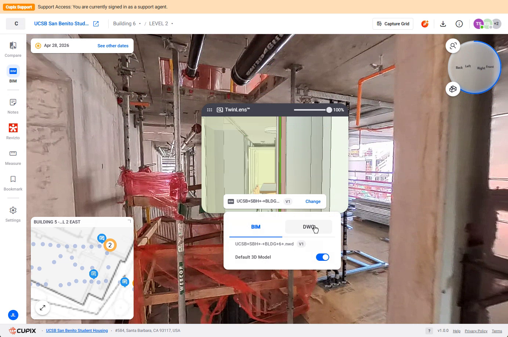Collapse the minimap with corner icon
The width and height of the screenshot is (508, 337).
click(129, 222)
